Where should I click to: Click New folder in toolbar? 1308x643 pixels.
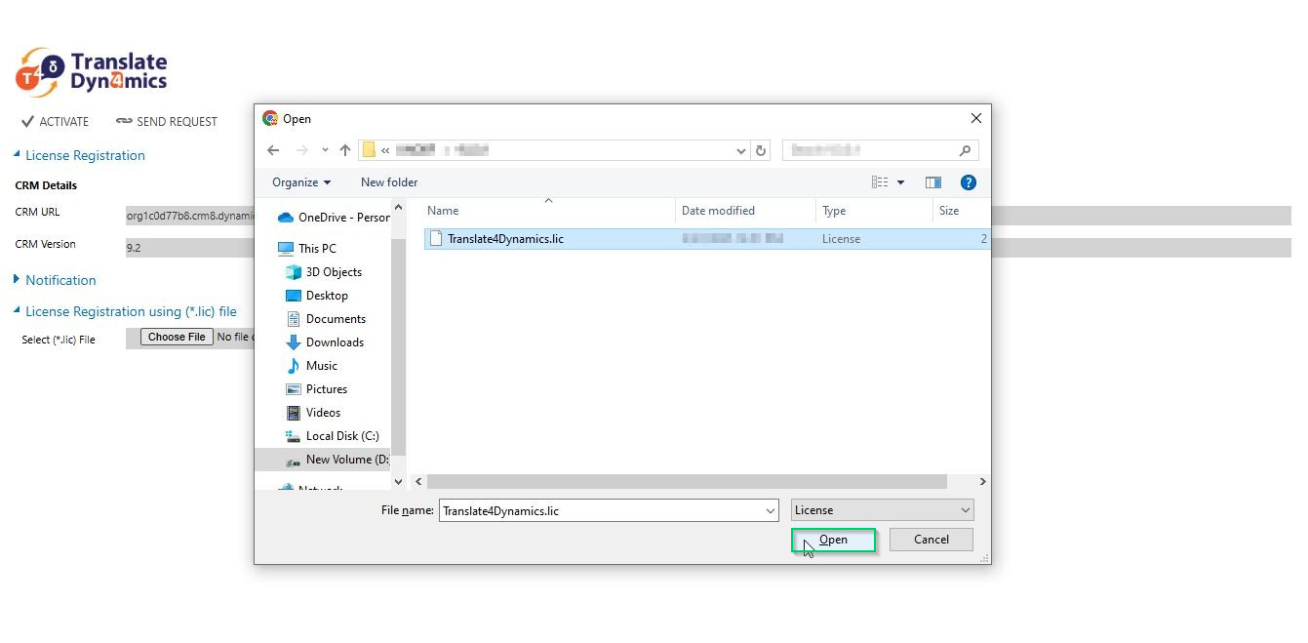389,182
